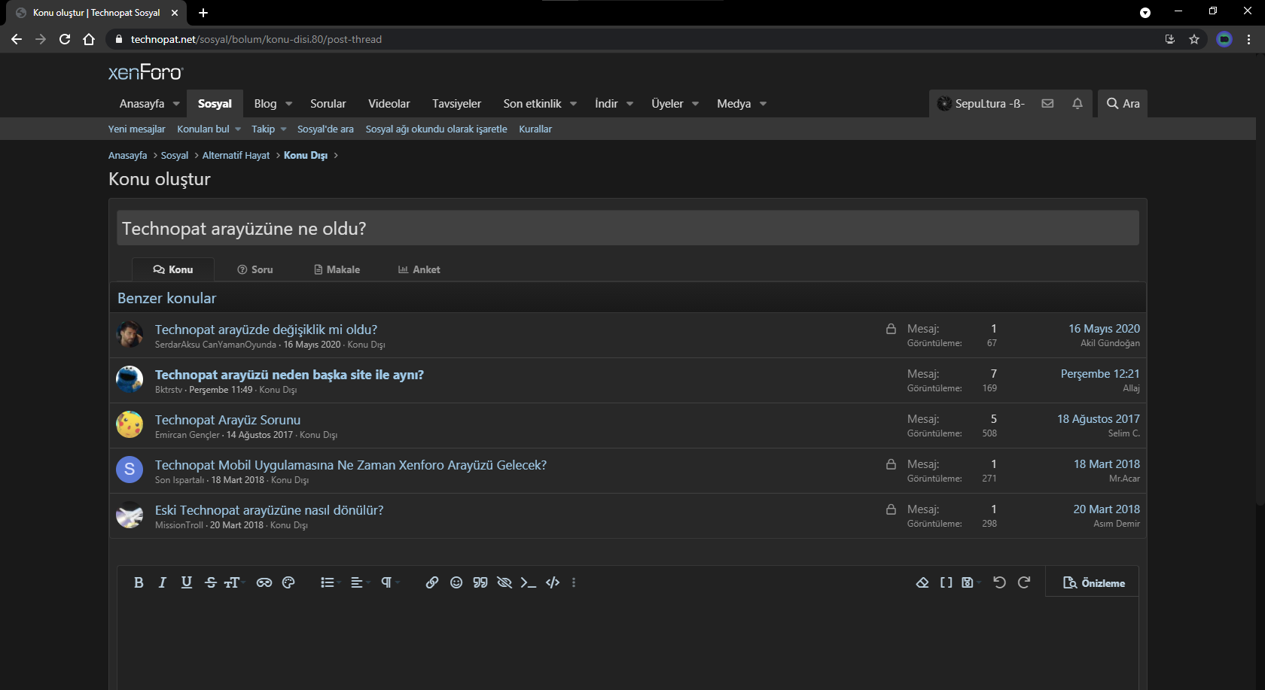Open thread 'Eski Technopat arayüzüne nasıl dönülür?'
This screenshot has width=1265, height=690.
click(x=269, y=510)
